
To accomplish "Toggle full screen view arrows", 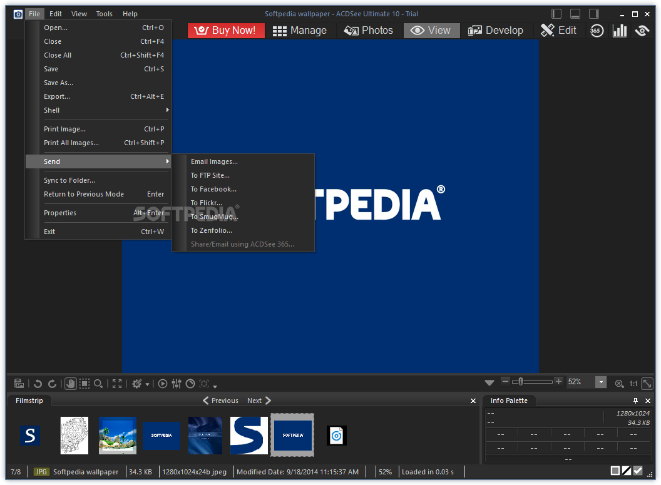I will pos(117,384).
